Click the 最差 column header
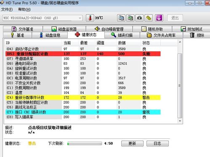The image size is (210, 157). [x=87, y=43]
